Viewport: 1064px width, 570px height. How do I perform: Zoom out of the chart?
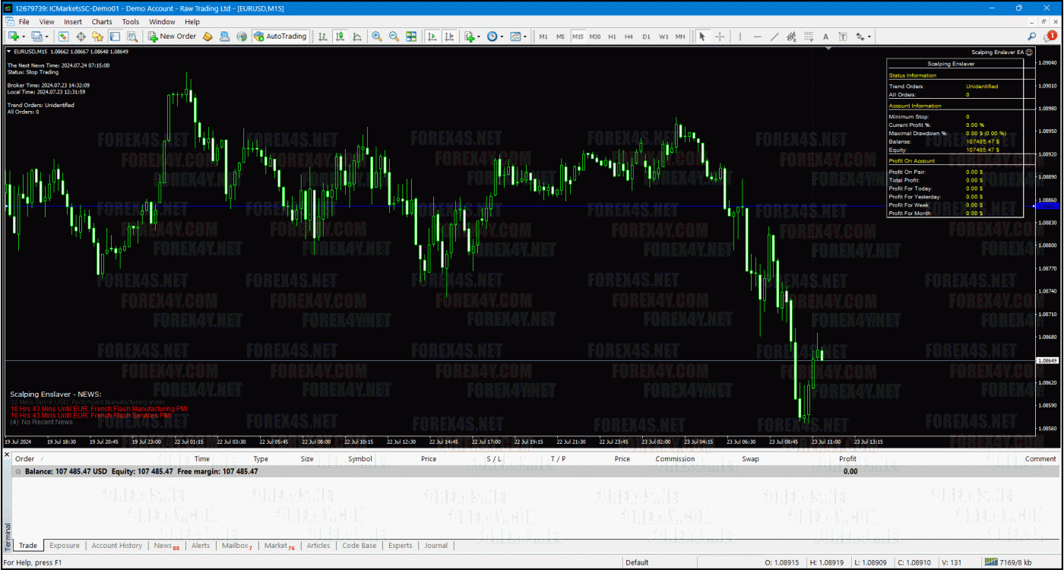[394, 36]
